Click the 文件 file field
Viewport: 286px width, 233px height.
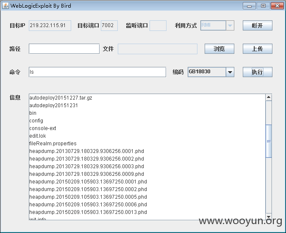158,49
